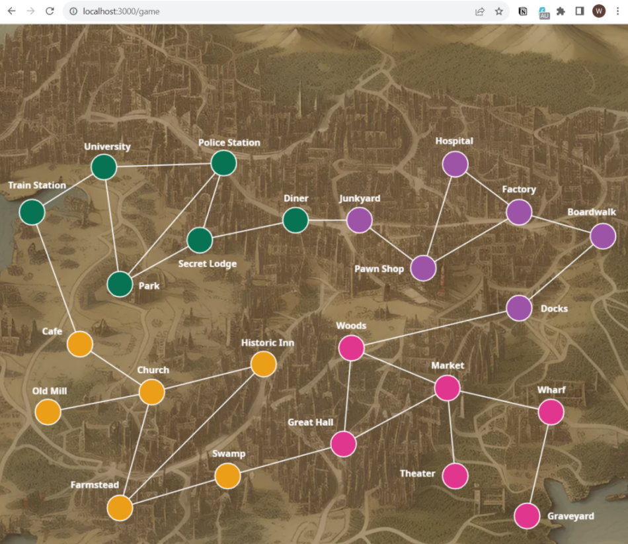Move to the Graveyard node
The image size is (628, 544).
[x=527, y=516]
